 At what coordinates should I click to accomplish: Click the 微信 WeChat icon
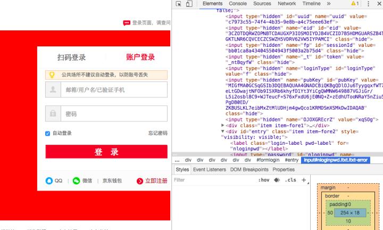[x=76, y=181]
